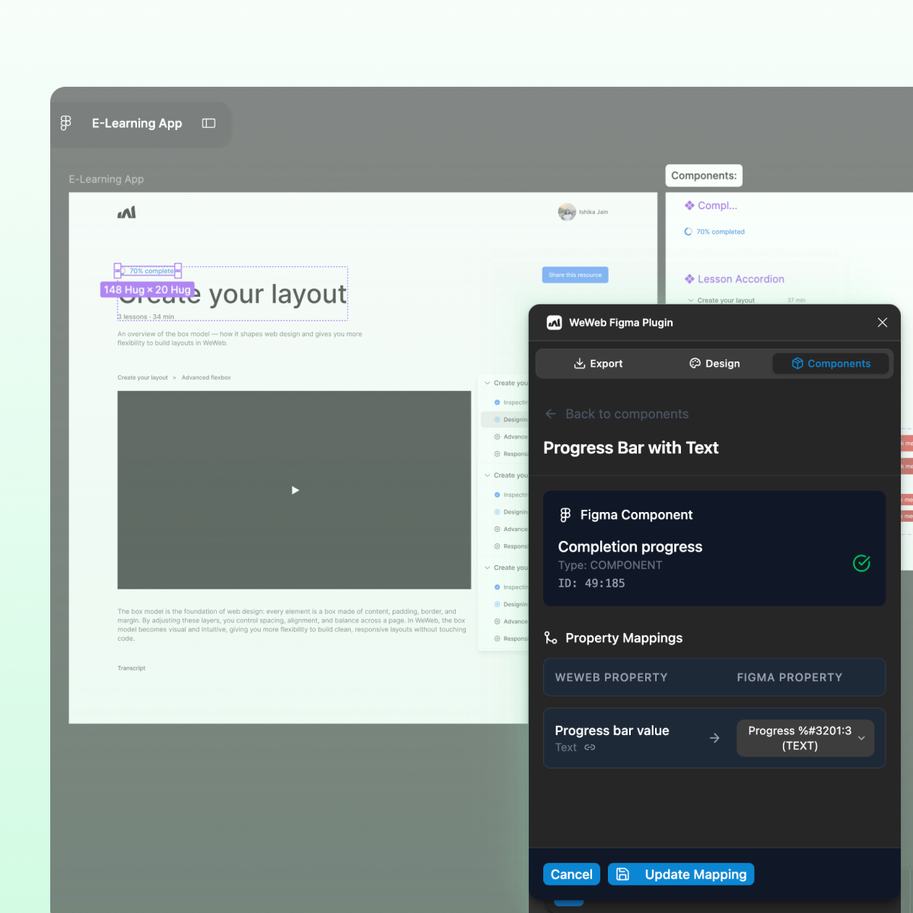Collapse the third Create your layout lesson group

(x=487, y=568)
